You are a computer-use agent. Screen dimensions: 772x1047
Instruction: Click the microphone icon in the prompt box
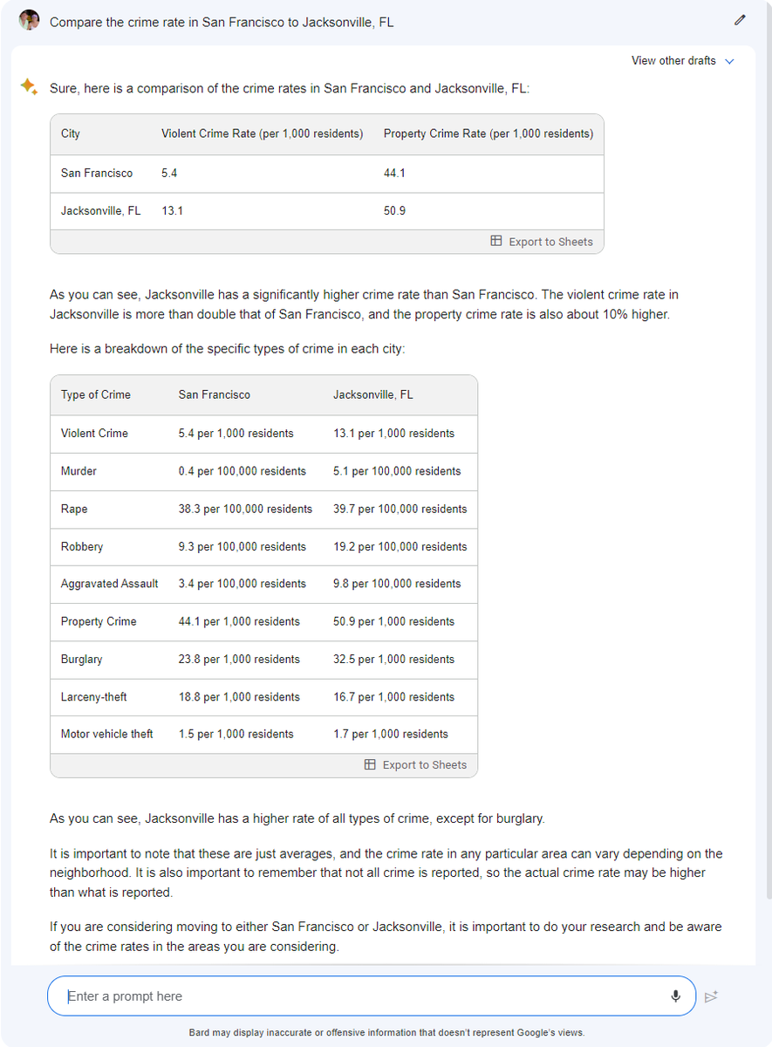click(x=675, y=996)
